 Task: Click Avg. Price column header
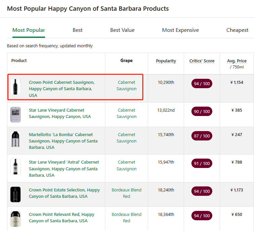[x=236, y=61]
